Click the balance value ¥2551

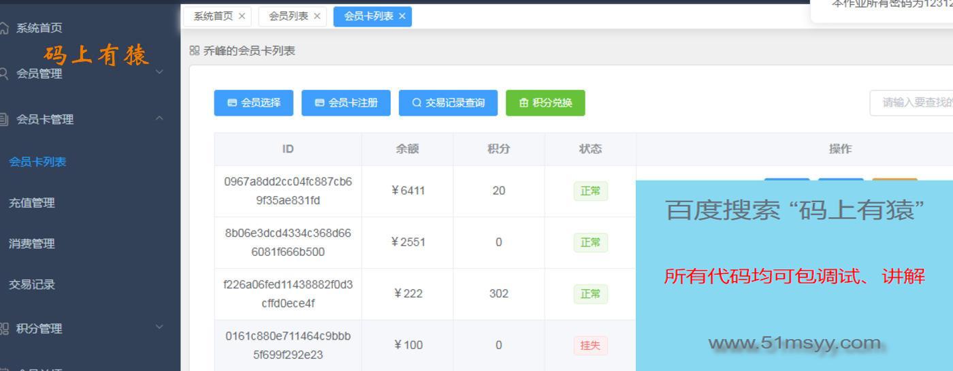pos(408,242)
